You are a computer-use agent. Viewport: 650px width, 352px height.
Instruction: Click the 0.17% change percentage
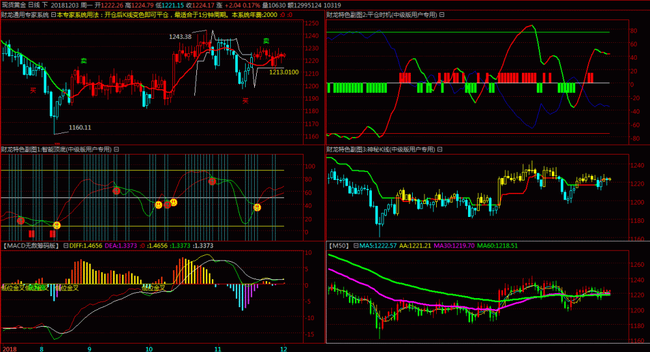point(252,5)
